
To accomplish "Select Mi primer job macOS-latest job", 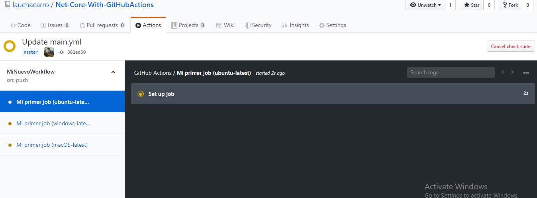I will (62, 145).
